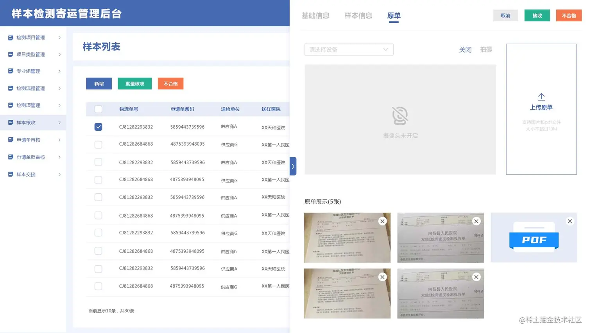Click the 样本列表 page title

pyautogui.click(x=101, y=47)
